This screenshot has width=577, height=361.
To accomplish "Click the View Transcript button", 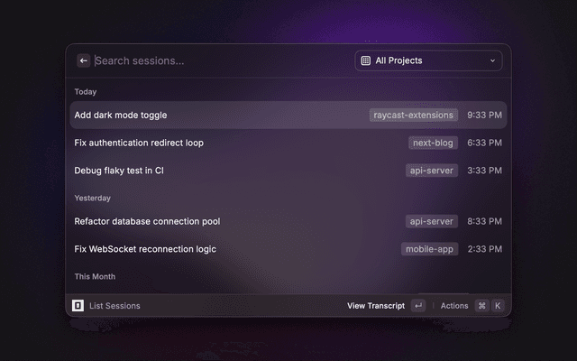I will tap(376, 306).
